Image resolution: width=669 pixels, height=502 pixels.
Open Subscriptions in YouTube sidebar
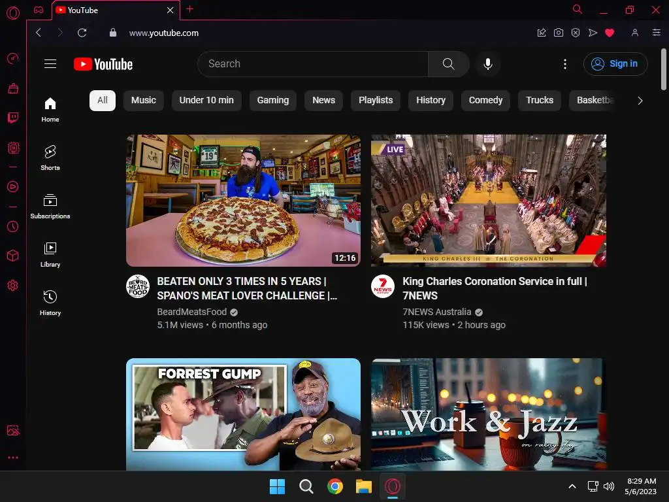50,206
